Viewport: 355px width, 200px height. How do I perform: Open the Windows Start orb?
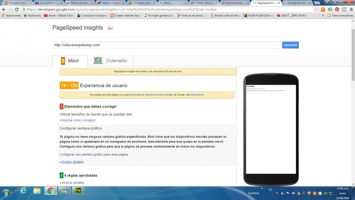pyautogui.click(x=6, y=193)
